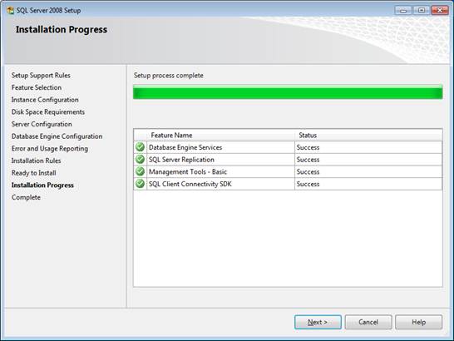Viewport: 454px width, 341px height.
Task: Maximize the setup window
Action: 422,11
